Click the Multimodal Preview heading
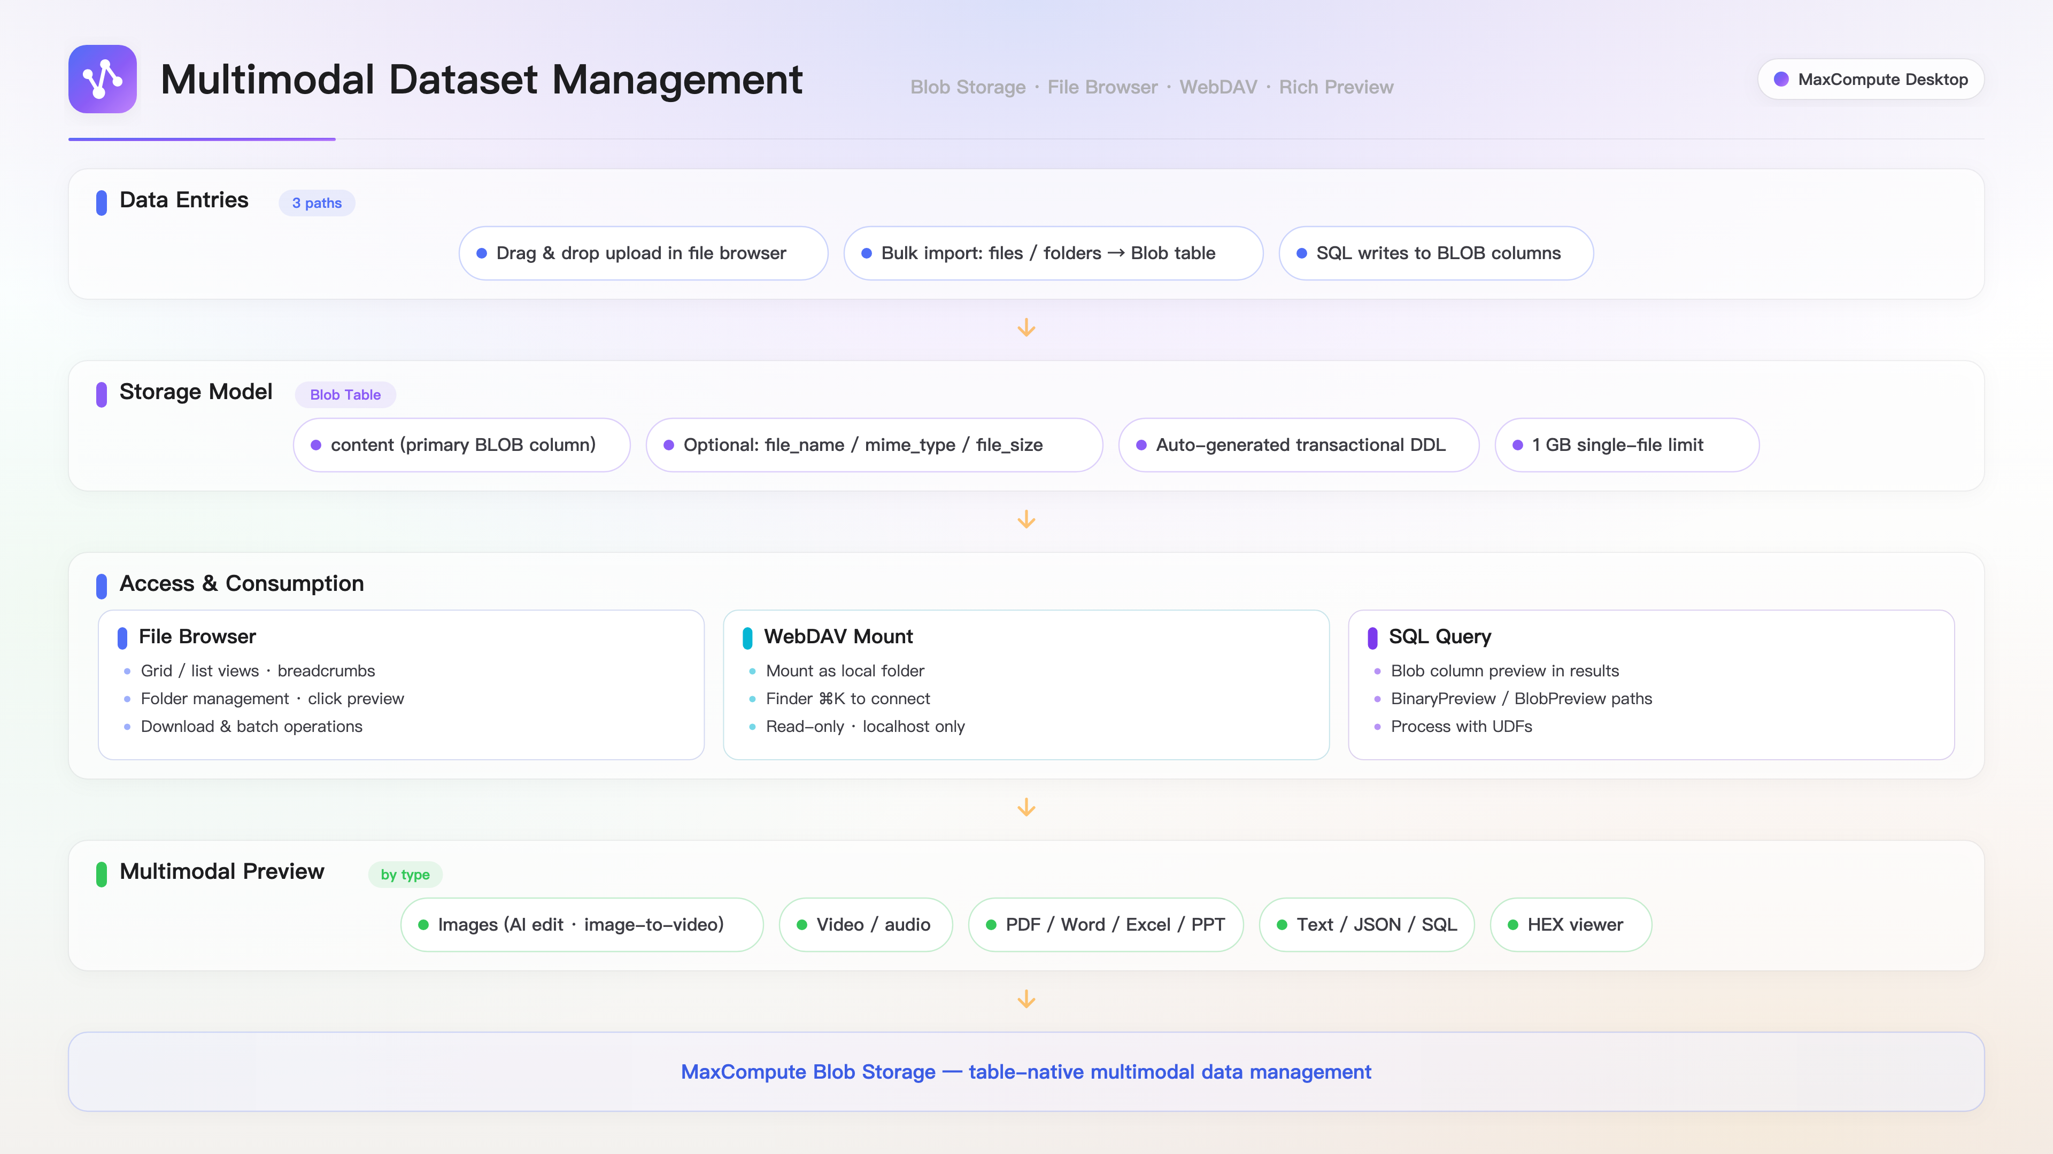This screenshot has height=1154, width=2053. (x=221, y=871)
